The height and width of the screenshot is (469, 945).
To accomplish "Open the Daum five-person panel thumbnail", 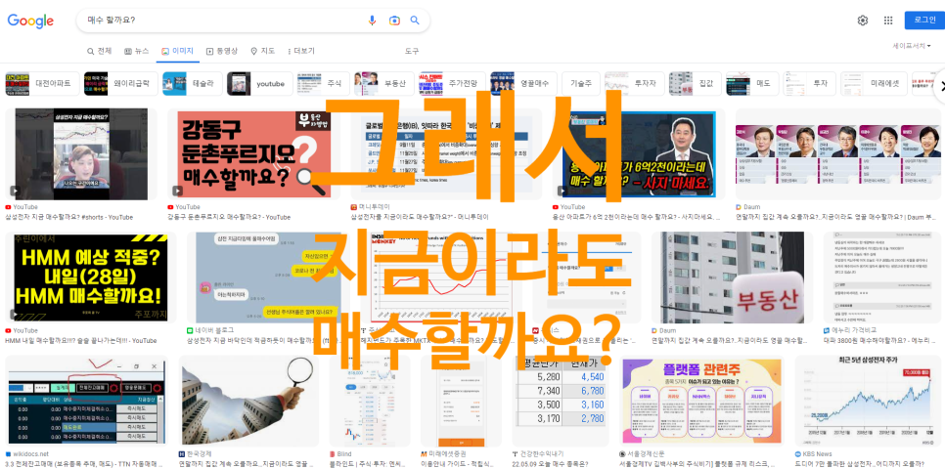I will pyautogui.click(x=837, y=154).
